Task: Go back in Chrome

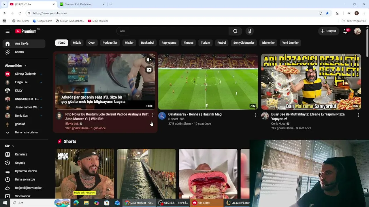Action: pyautogui.click(x=5, y=13)
